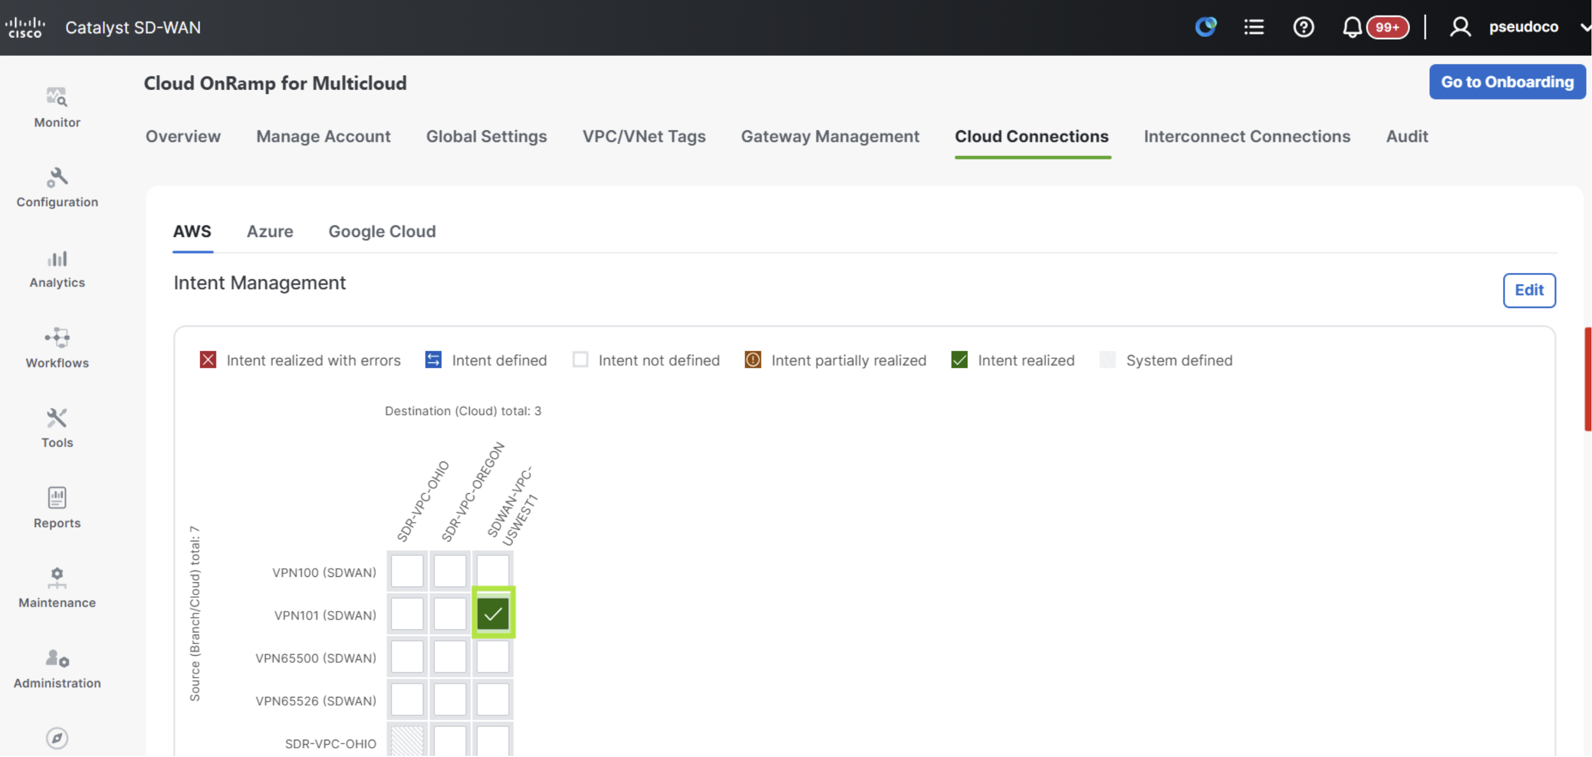Screen dimensions: 1592x757
Task: Select VPN65500 to SDR-VPC-OHIO cell
Action: (x=407, y=657)
